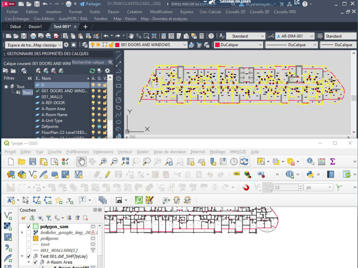This screenshot has width=358, height=268.
Task: Open AutoCAD Covadis 3D menu
Action: click(259, 12)
